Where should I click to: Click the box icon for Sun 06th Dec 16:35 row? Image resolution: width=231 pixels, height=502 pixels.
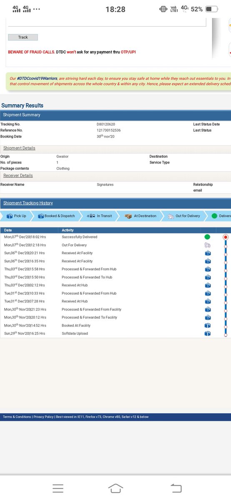pos(208,261)
